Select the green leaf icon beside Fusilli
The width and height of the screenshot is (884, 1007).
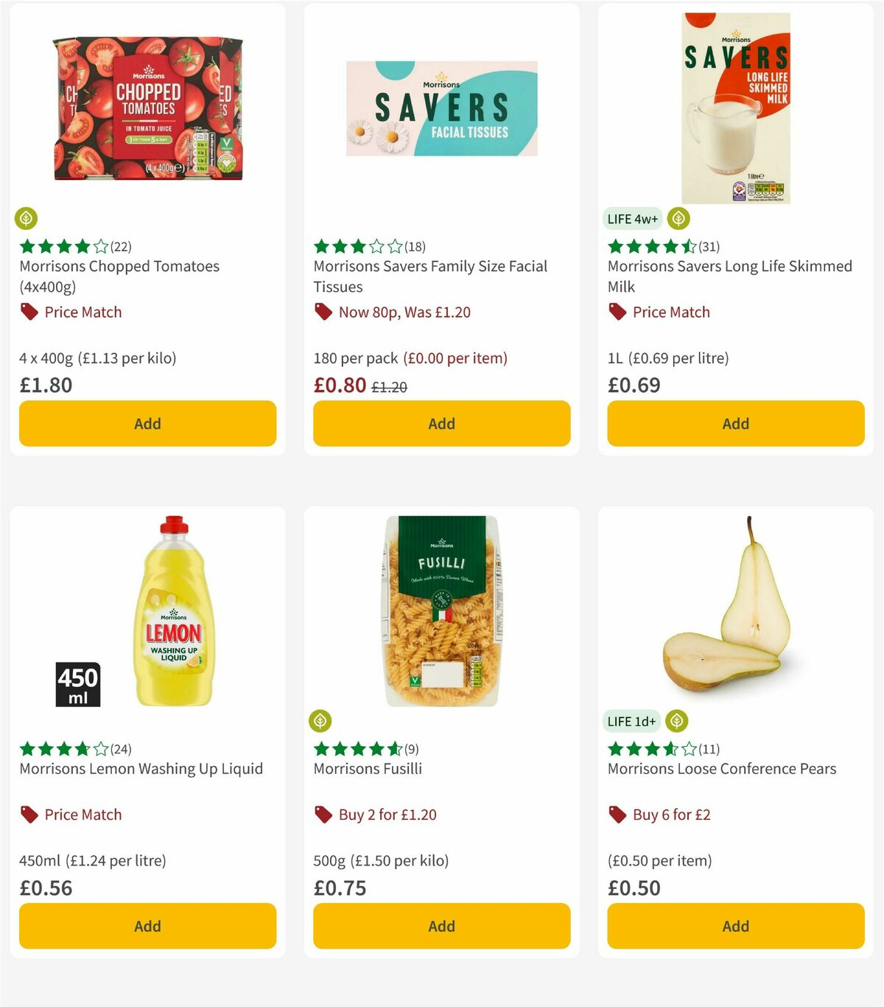(x=321, y=722)
